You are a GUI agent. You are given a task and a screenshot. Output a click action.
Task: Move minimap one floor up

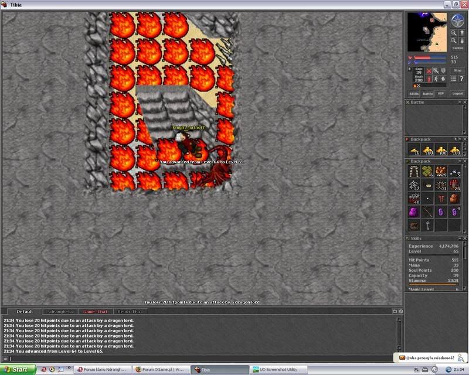coord(462,33)
